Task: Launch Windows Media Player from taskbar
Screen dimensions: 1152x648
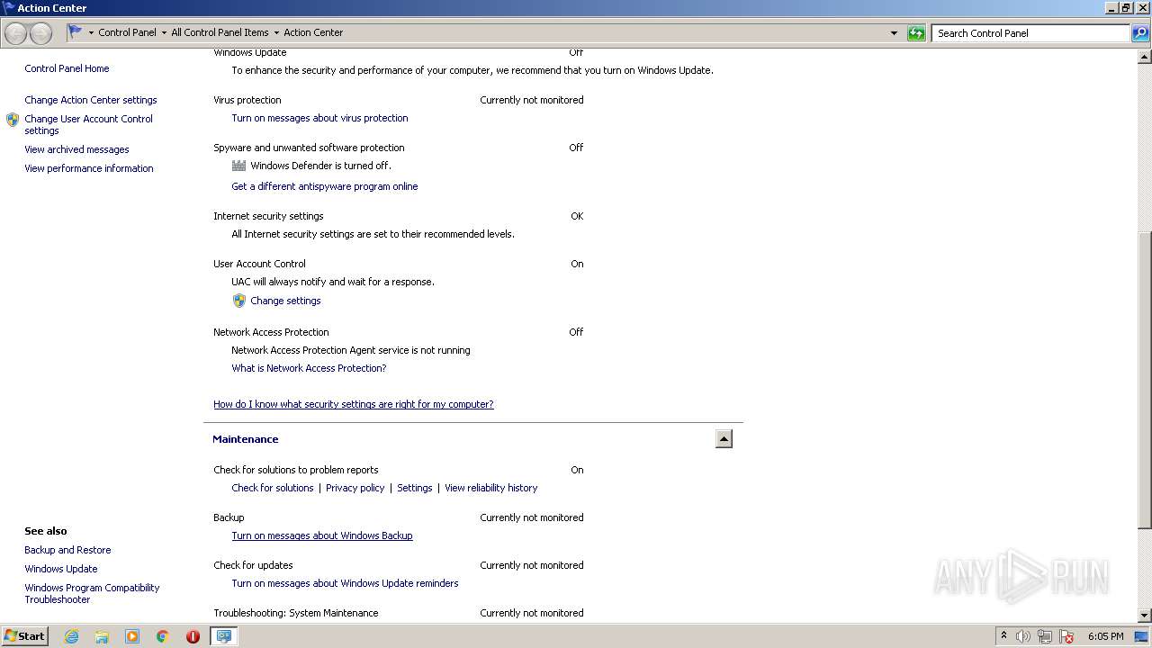Action: coord(132,636)
